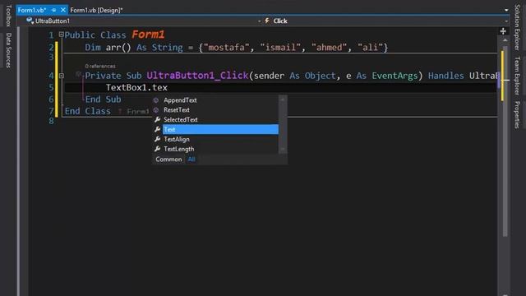Open the Solution Explorer side panel
The height and width of the screenshot is (296, 526).
pyautogui.click(x=517, y=27)
